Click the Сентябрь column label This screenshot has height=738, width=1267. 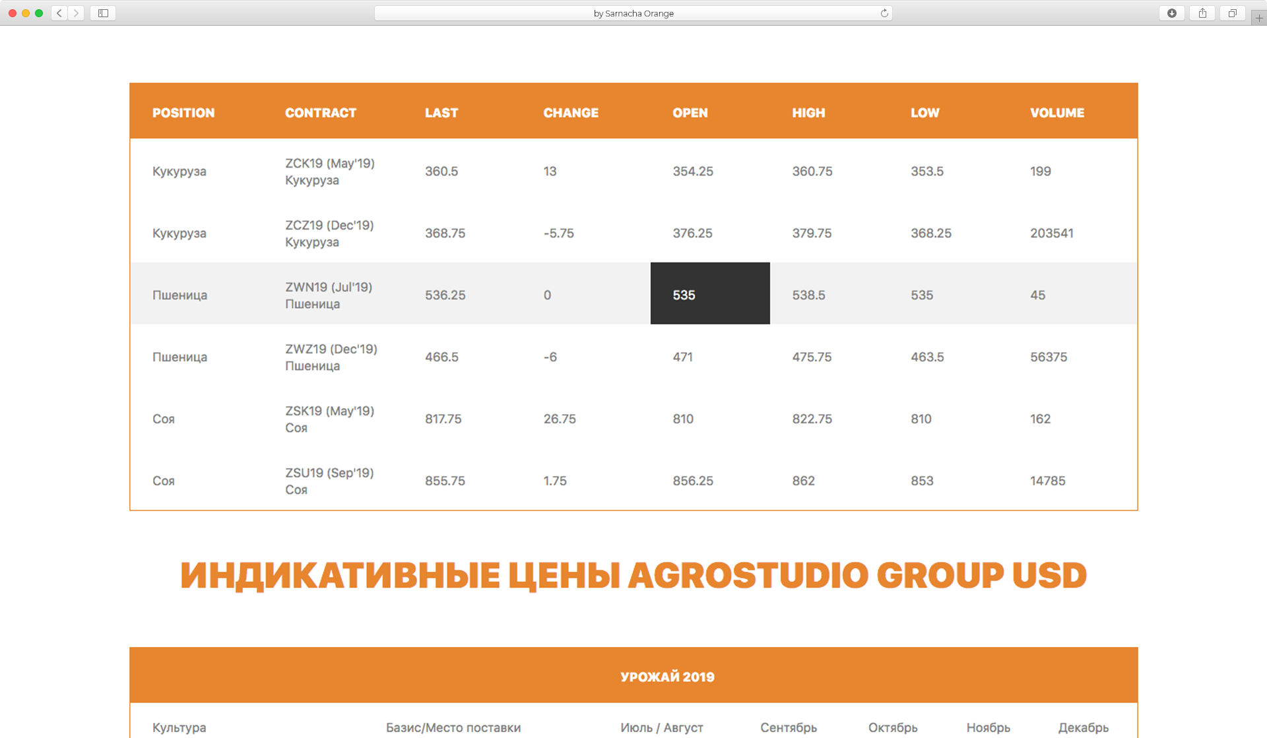pyautogui.click(x=789, y=728)
